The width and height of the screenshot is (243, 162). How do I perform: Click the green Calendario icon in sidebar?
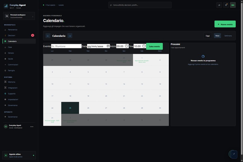(x=5, y=41)
